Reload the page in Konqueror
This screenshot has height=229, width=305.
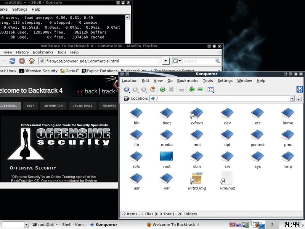162,89
